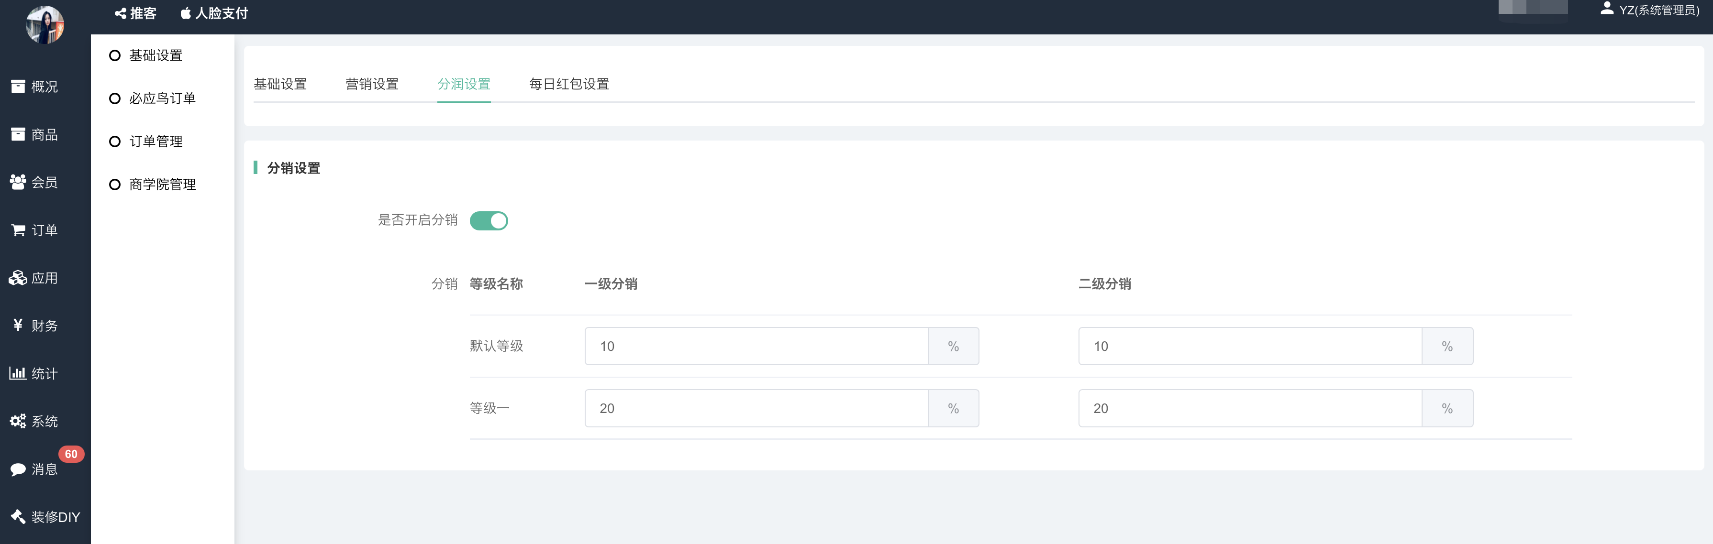Image resolution: width=1713 pixels, height=544 pixels.
Task: Switch to the 每日红包设置 tab
Action: pos(568,84)
